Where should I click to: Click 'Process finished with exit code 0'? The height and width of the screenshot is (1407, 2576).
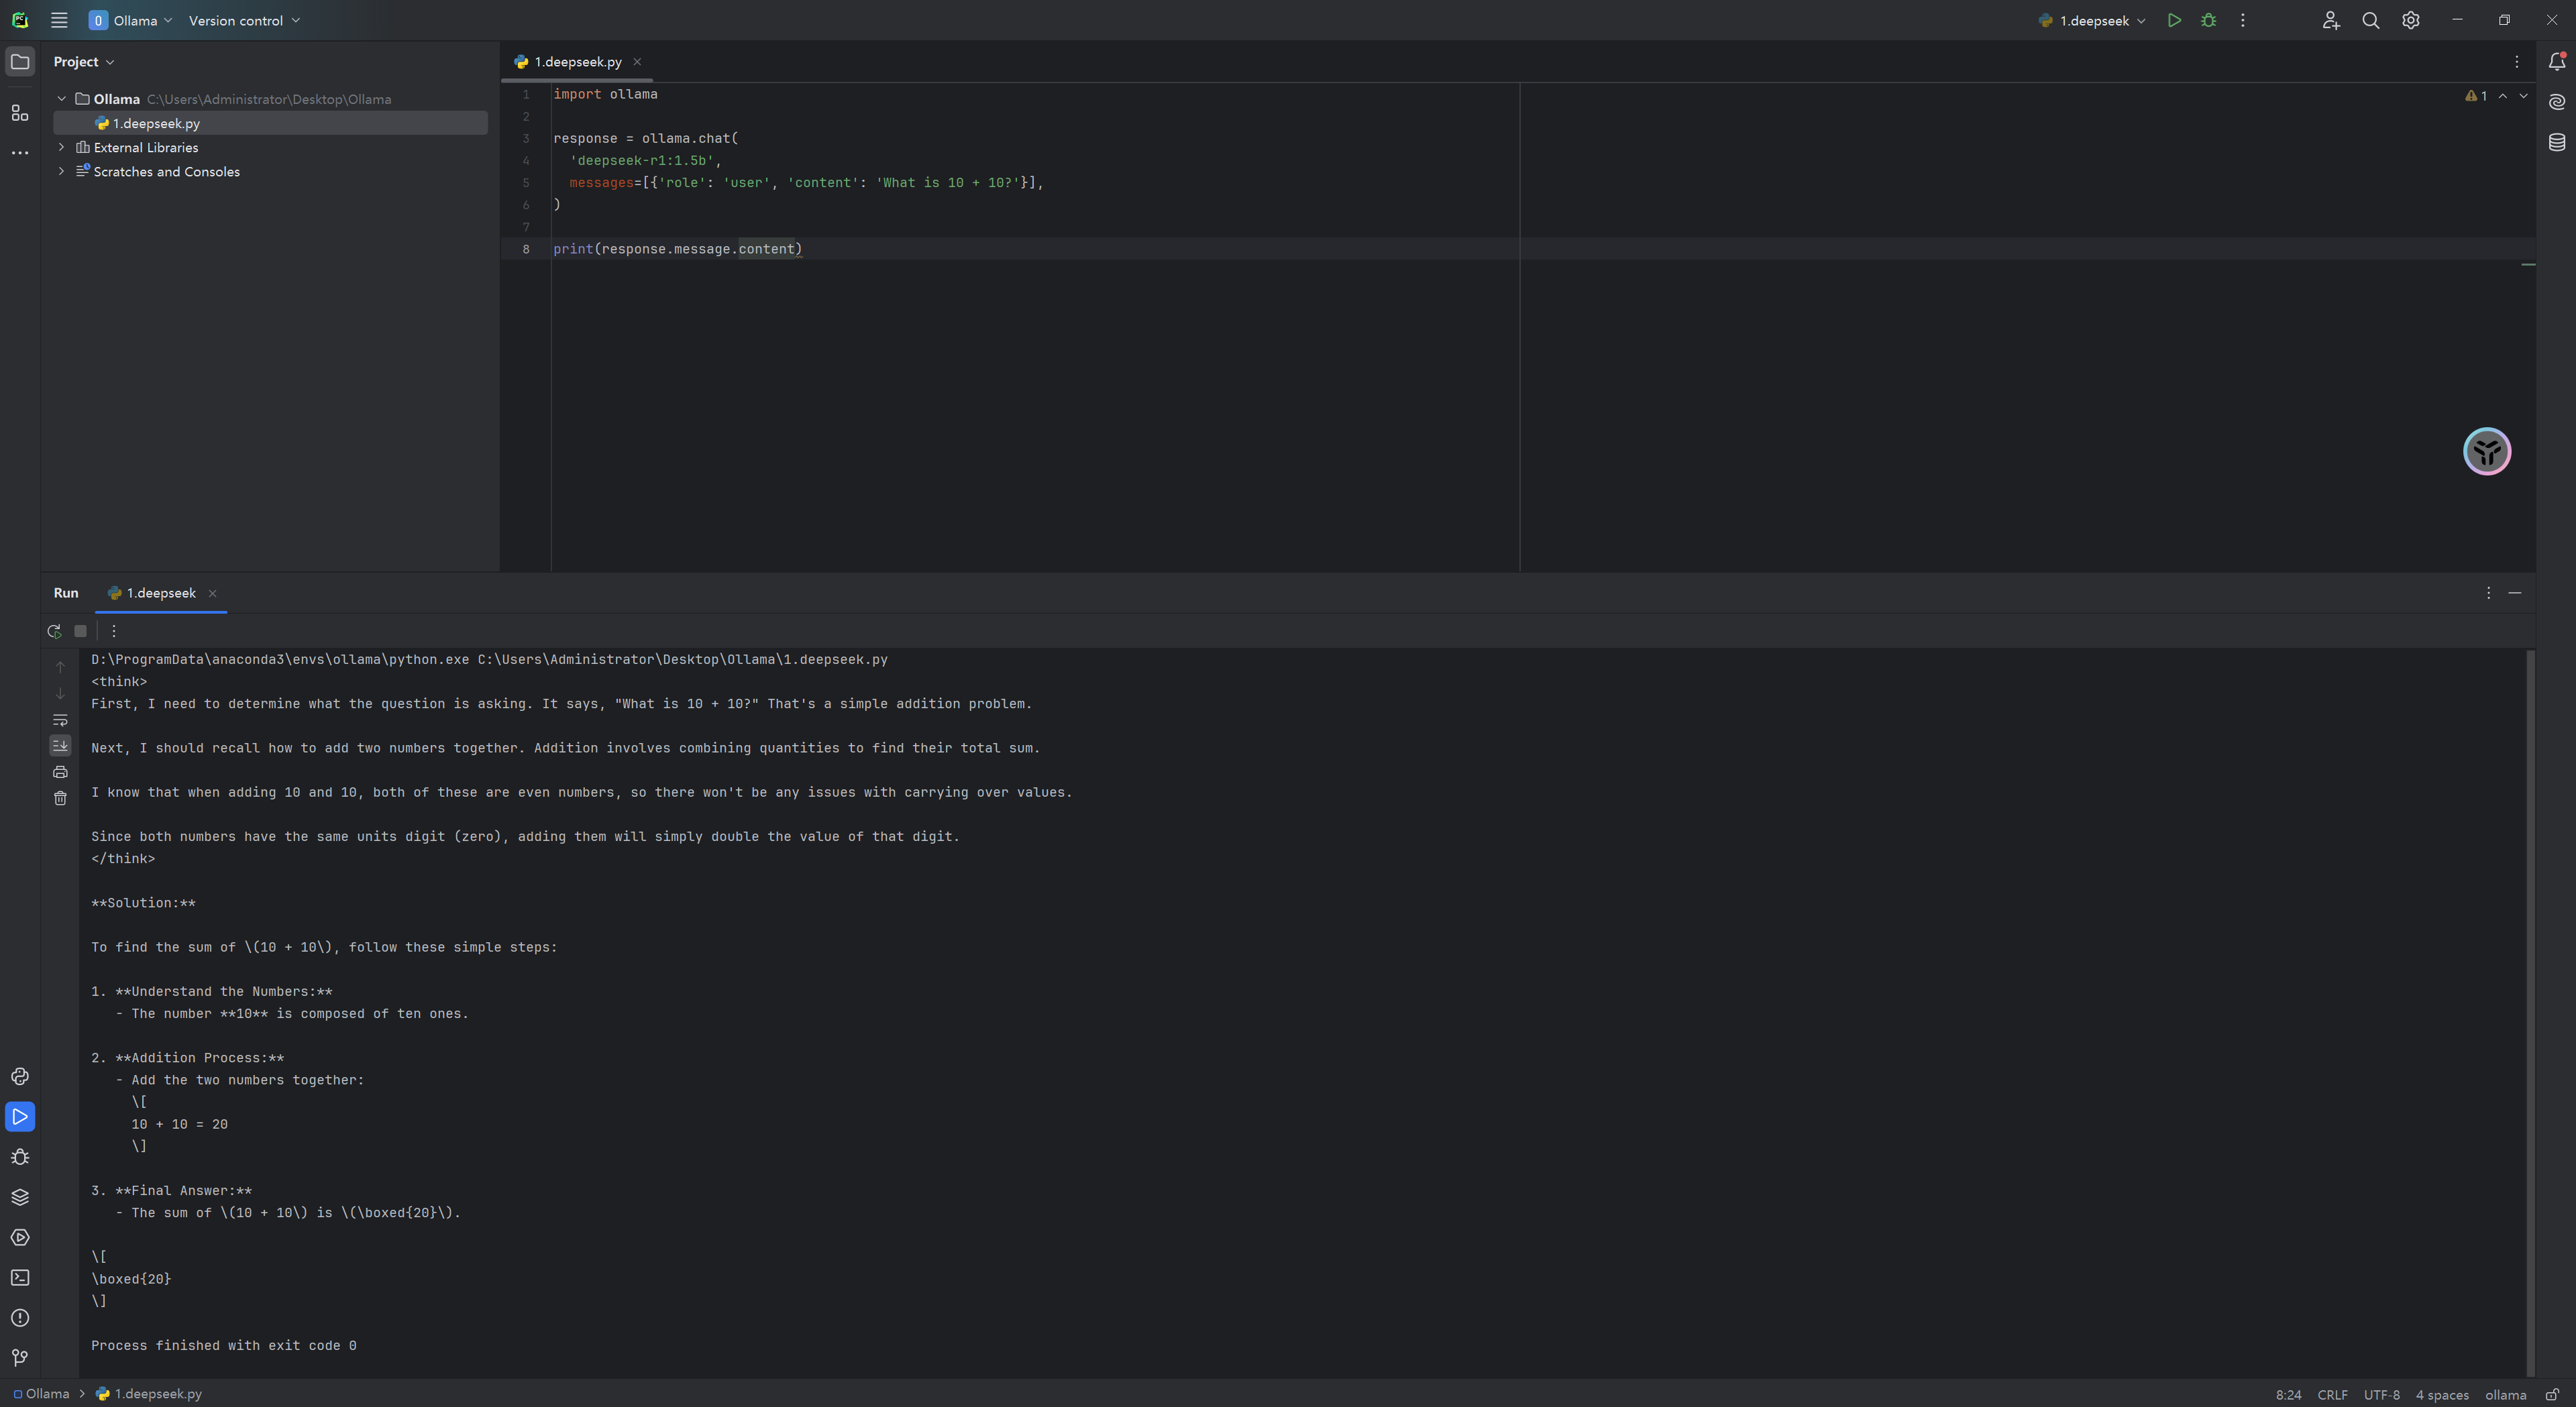pos(223,1345)
